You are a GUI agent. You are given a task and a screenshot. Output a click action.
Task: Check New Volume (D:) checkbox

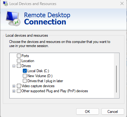[x=25, y=76]
